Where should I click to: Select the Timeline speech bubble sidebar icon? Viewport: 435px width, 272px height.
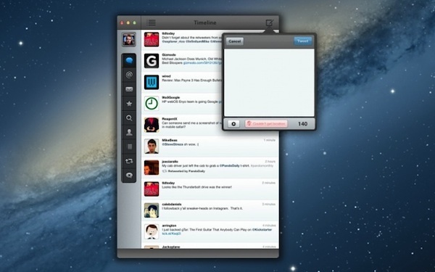129,60
